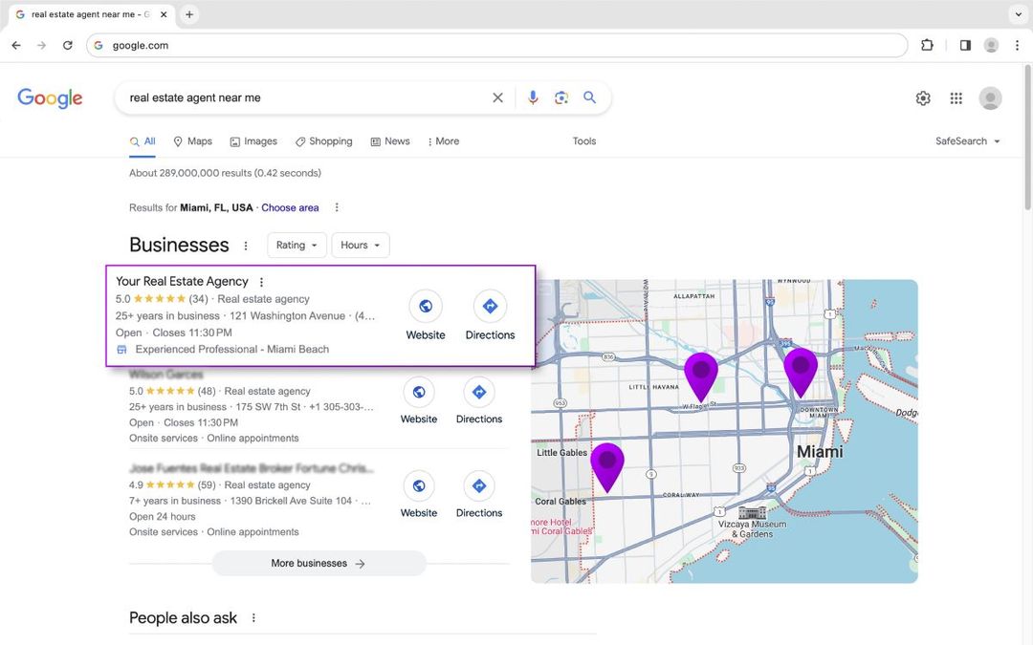Screen dimensions: 1033x645
Task: Open the Google account avatar
Action: click(990, 98)
